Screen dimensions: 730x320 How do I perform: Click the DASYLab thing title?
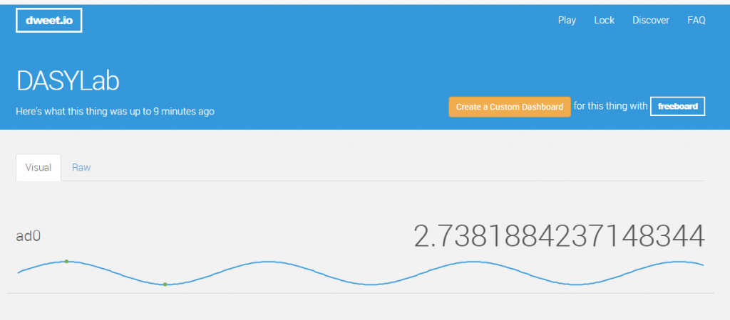click(x=68, y=81)
